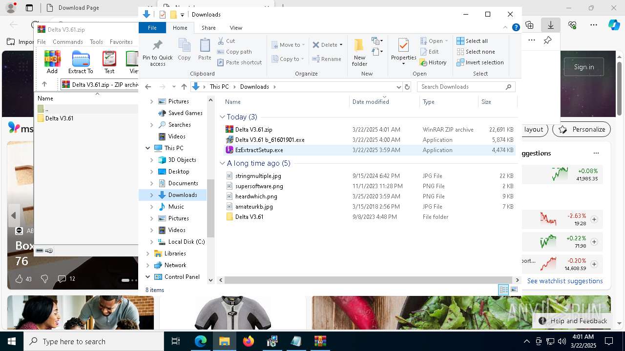Open Task View on the taskbar
Viewport: 625px width, 351px height.
point(176,341)
